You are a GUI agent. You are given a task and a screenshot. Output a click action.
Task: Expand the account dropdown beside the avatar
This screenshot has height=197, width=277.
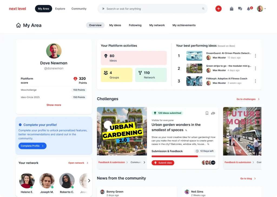tap(265, 8)
